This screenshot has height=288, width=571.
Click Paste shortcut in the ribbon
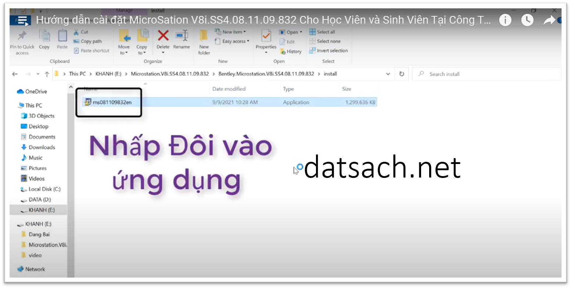click(91, 51)
